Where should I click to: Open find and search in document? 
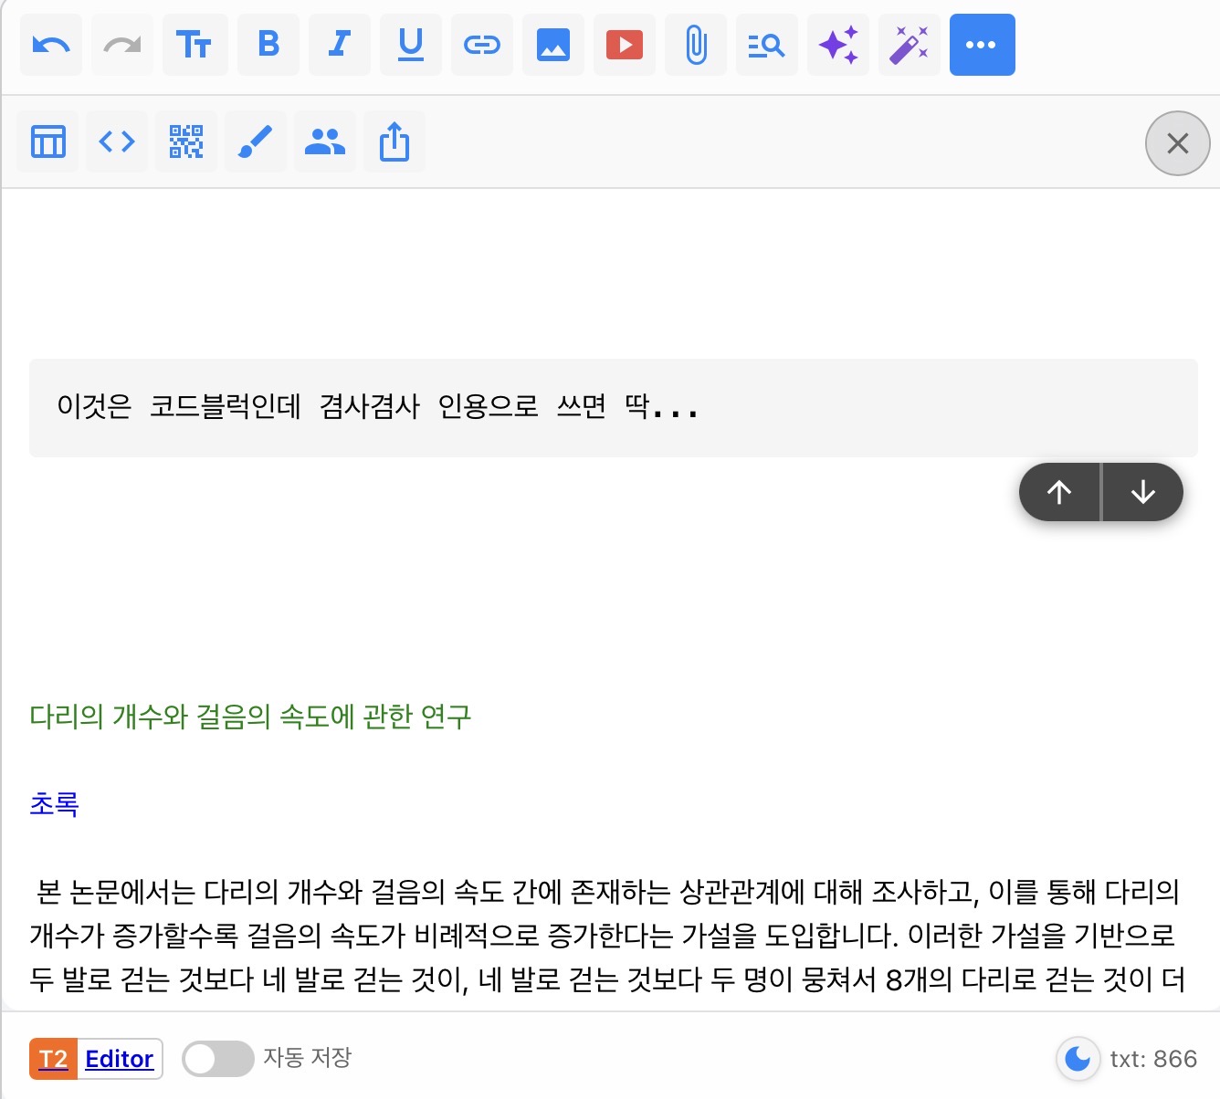(767, 45)
